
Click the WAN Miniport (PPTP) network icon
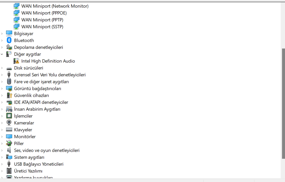tap(16, 20)
